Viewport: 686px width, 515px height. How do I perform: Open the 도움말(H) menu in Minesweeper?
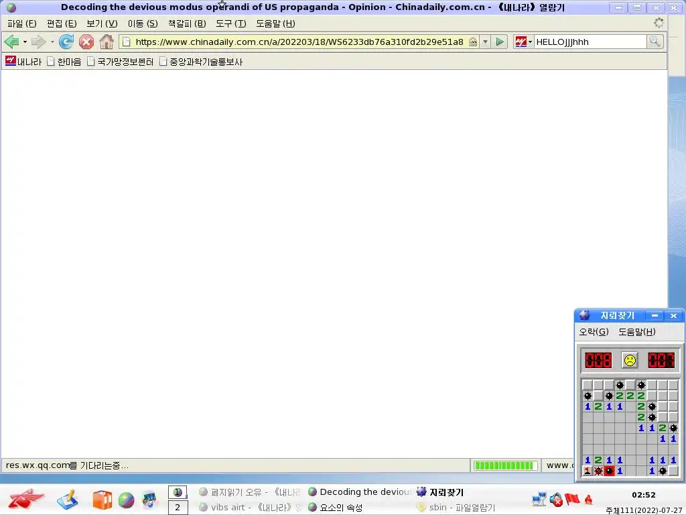[x=636, y=332]
